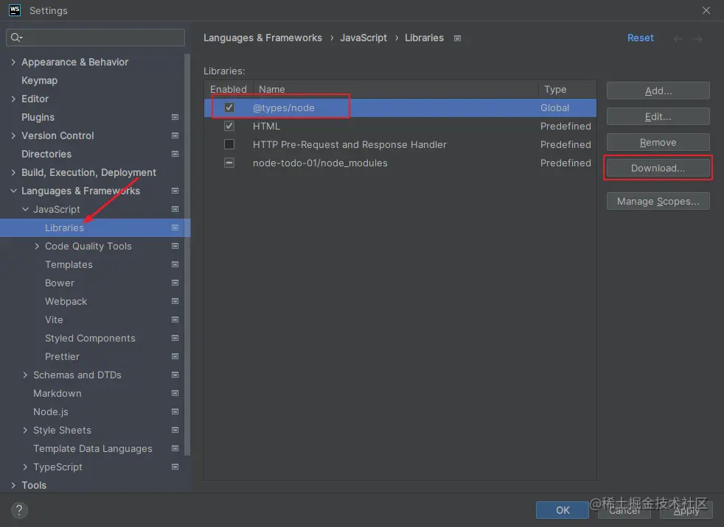Click the search magnifier icon

(x=16, y=38)
